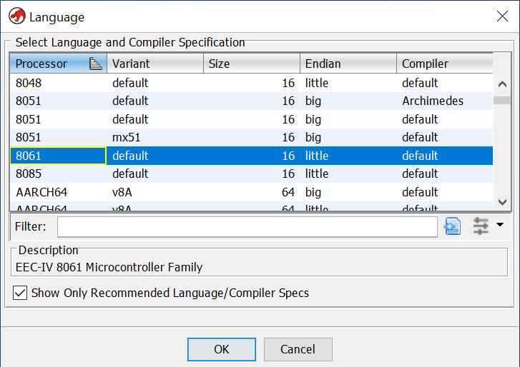Select the highlighted 8061 processor cell
The image size is (520, 367).
(58, 156)
